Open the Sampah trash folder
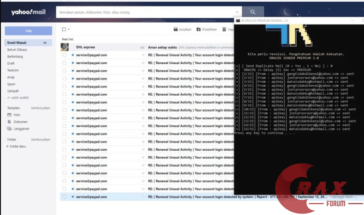This screenshot has width=364, height=215. click(13, 91)
